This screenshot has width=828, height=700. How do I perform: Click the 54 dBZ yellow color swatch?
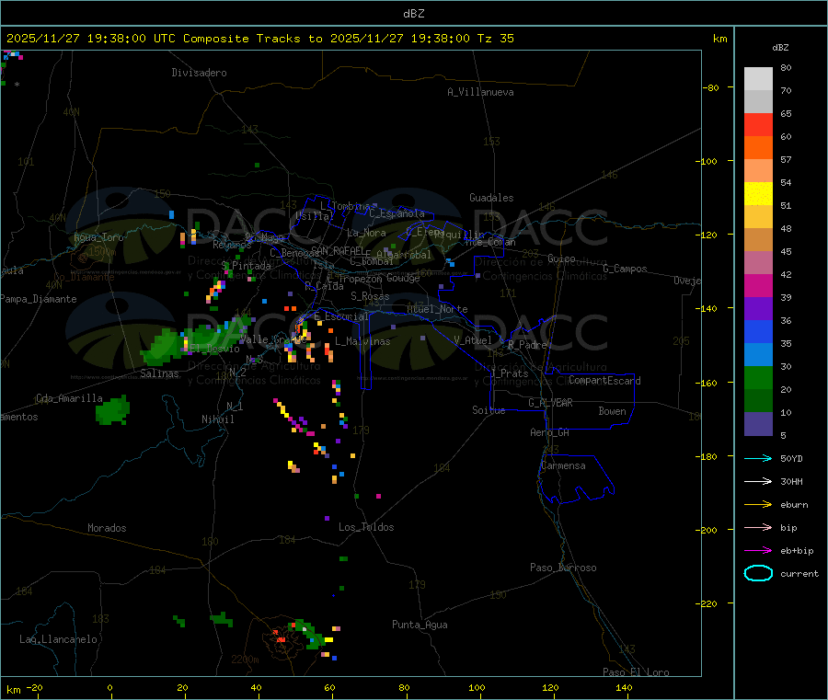click(x=758, y=194)
